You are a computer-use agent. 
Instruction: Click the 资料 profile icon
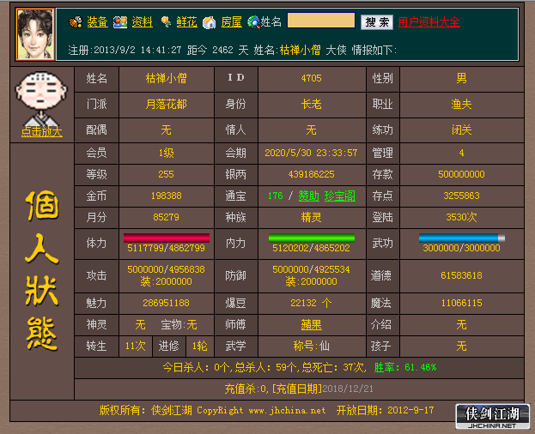click(x=120, y=22)
